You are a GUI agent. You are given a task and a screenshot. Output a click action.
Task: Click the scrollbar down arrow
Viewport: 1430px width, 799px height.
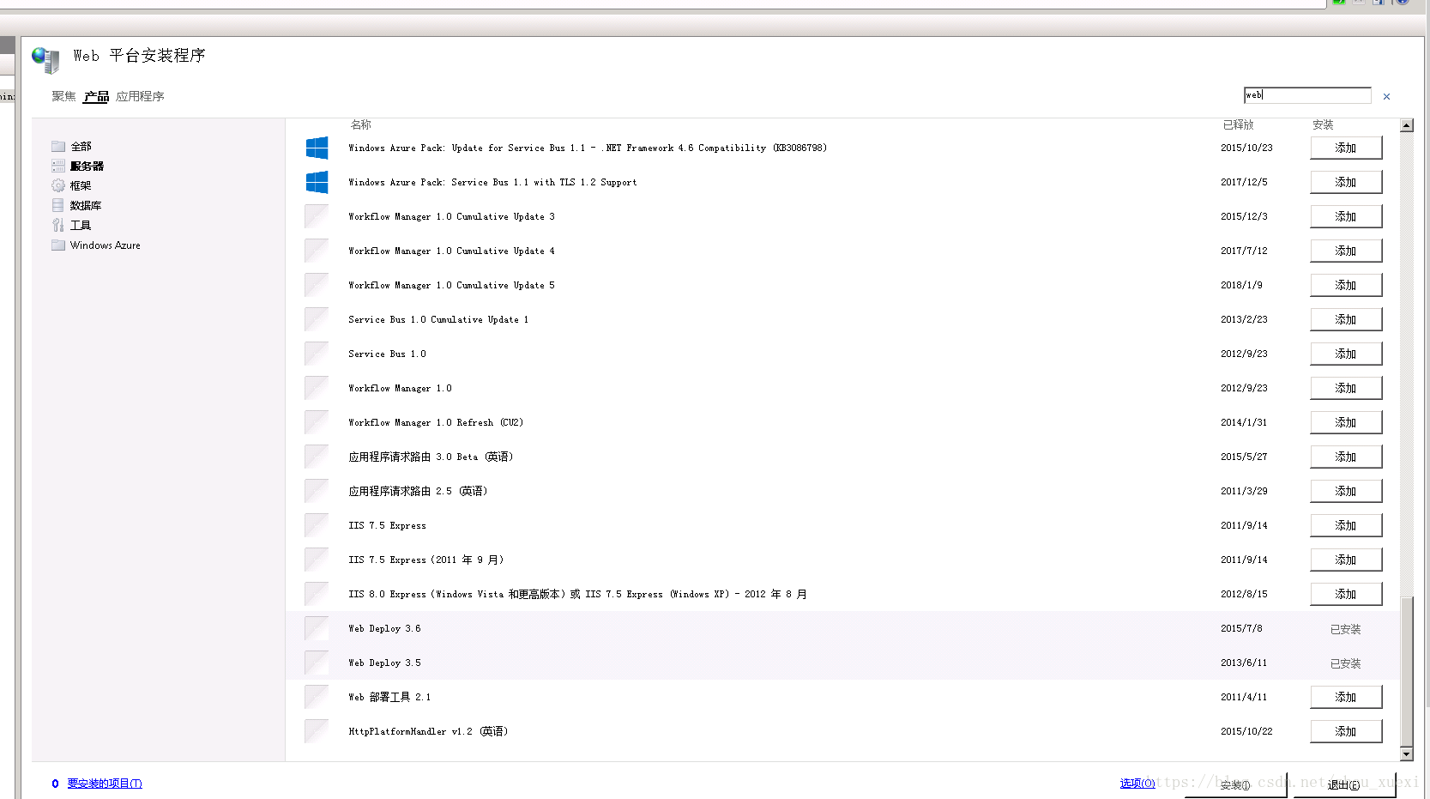[1406, 754]
